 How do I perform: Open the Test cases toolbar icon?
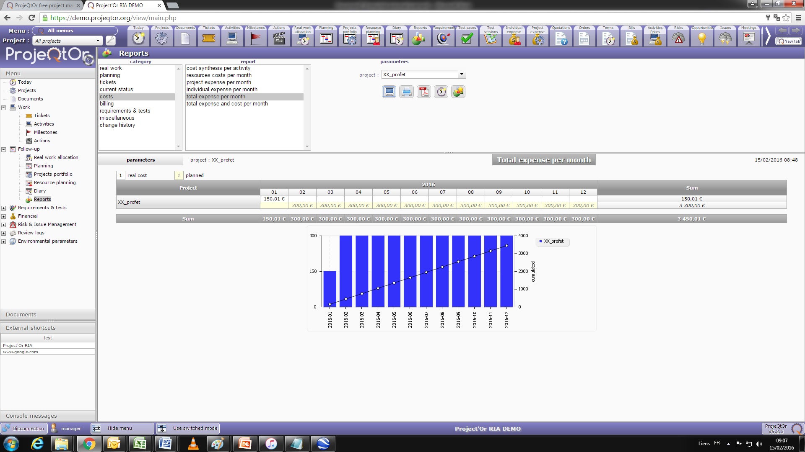467,38
